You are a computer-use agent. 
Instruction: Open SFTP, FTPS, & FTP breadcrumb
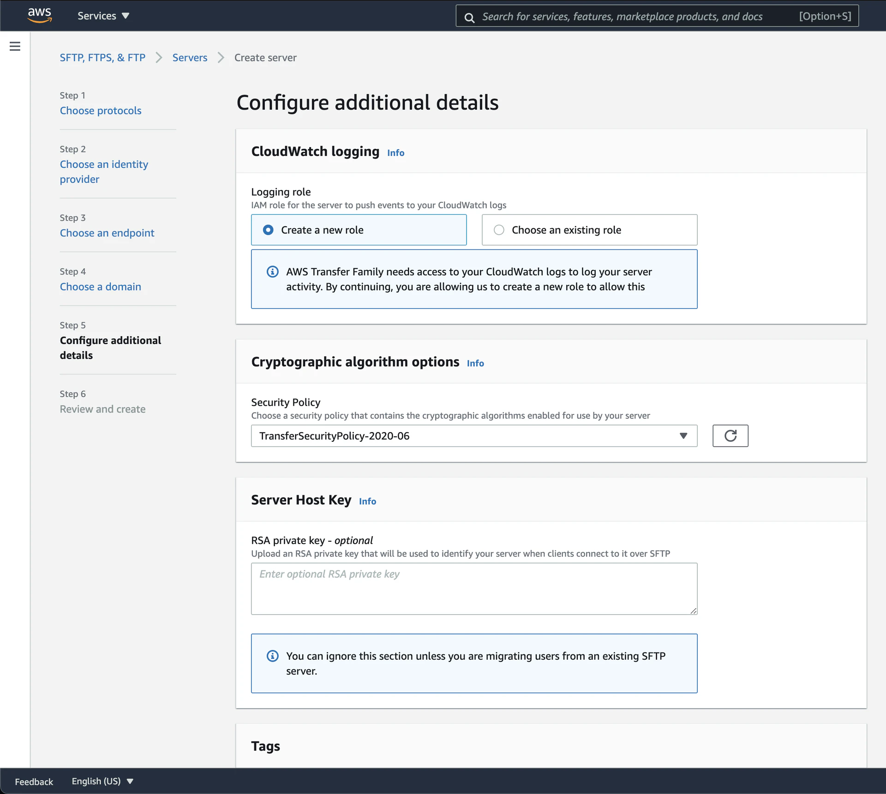[102, 58]
